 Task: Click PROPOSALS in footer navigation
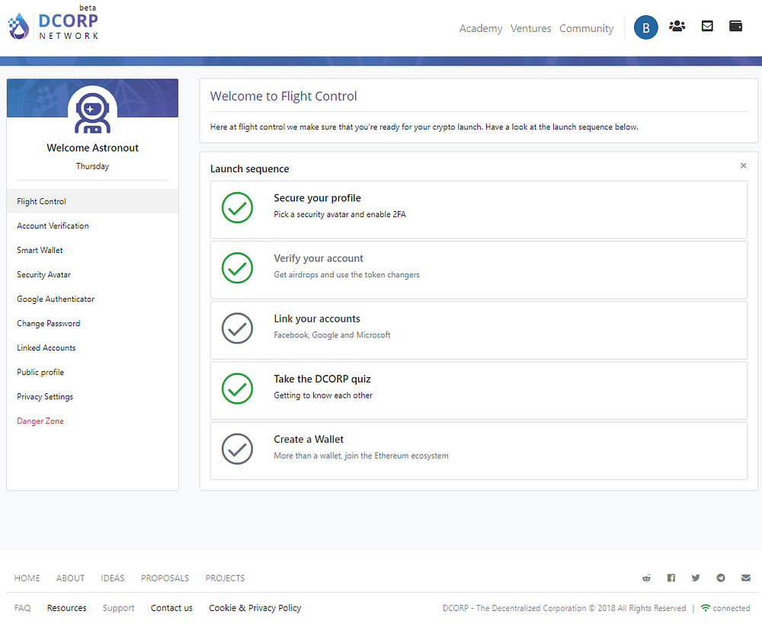pyautogui.click(x=165, y=578)
